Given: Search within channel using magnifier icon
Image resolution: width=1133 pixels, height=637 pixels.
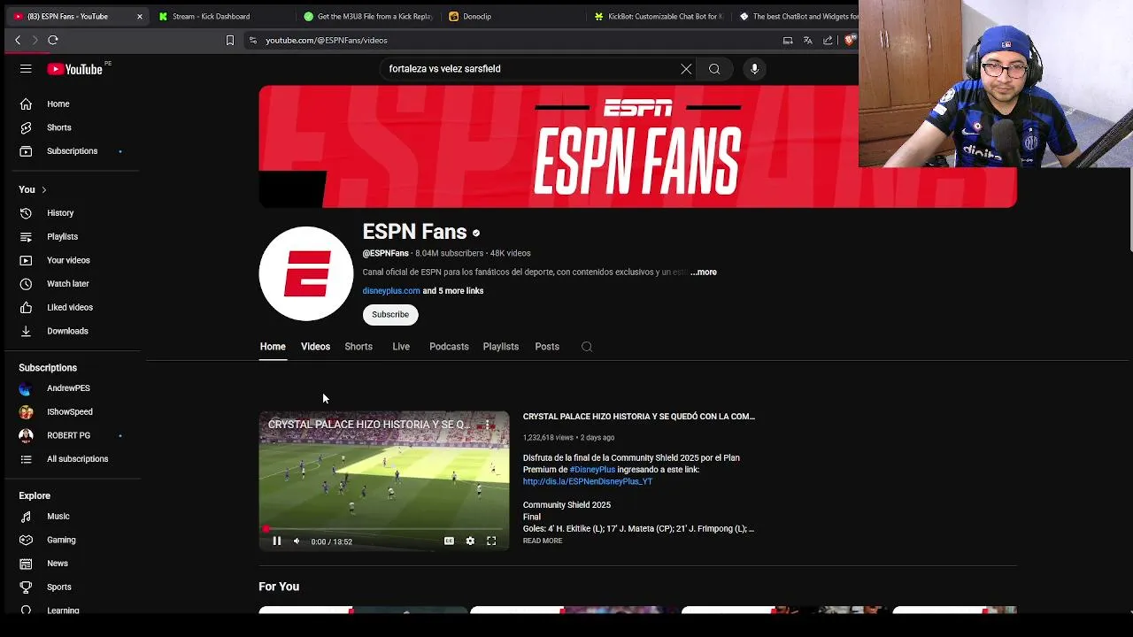Looking at the screenshot, I should coord(587,347).
